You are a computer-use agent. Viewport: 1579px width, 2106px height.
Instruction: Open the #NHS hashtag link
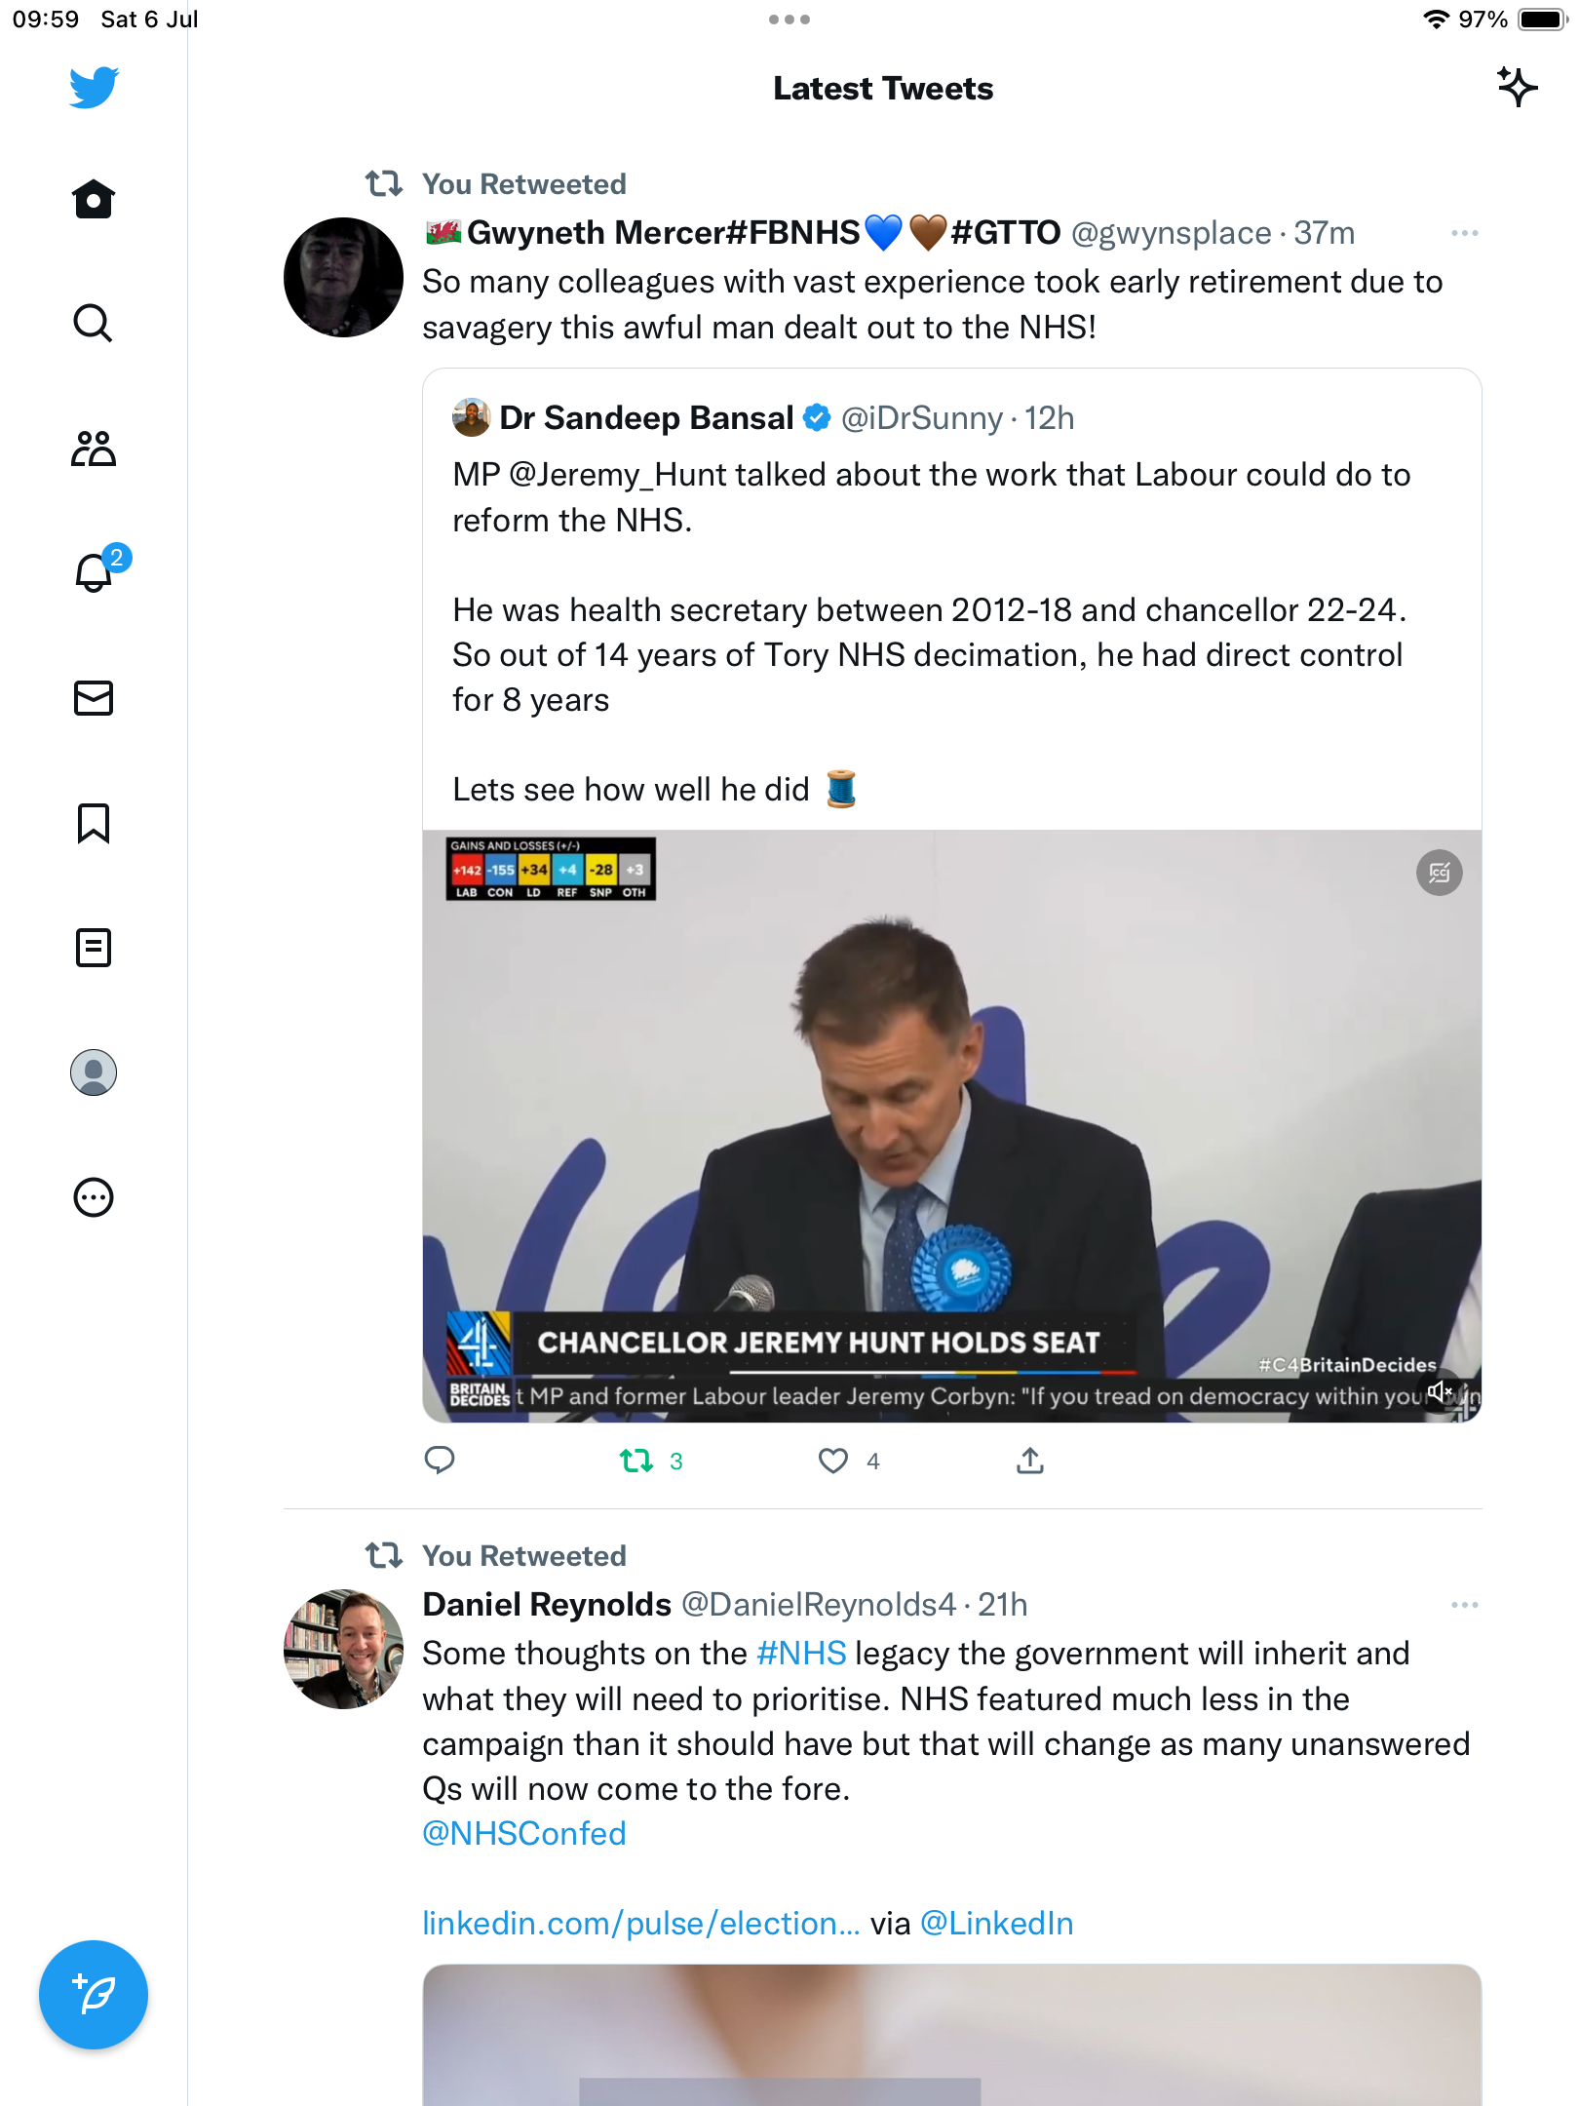(x=801, y=1654)
